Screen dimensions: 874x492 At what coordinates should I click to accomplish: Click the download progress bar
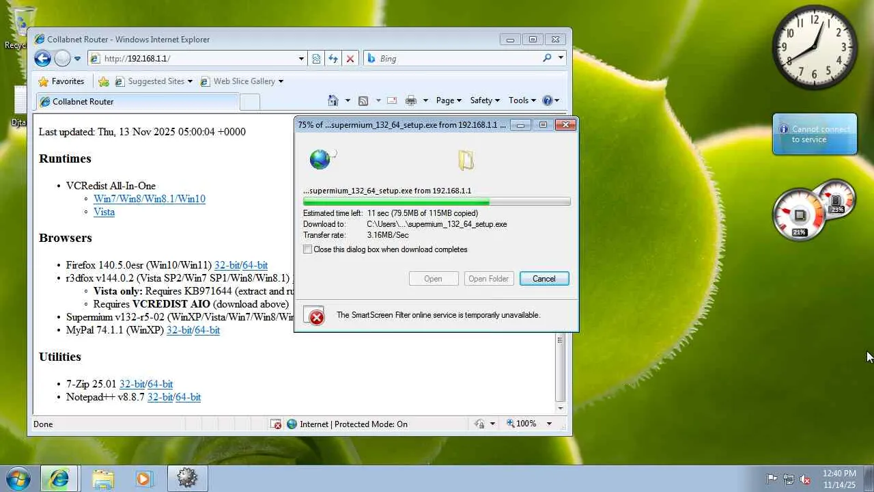[x=437, y=202]
